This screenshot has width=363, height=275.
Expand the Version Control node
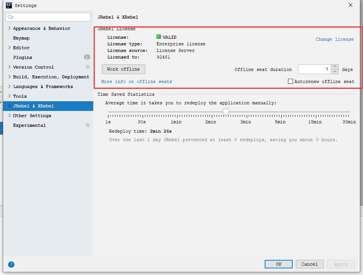click(x=9, y=67)
